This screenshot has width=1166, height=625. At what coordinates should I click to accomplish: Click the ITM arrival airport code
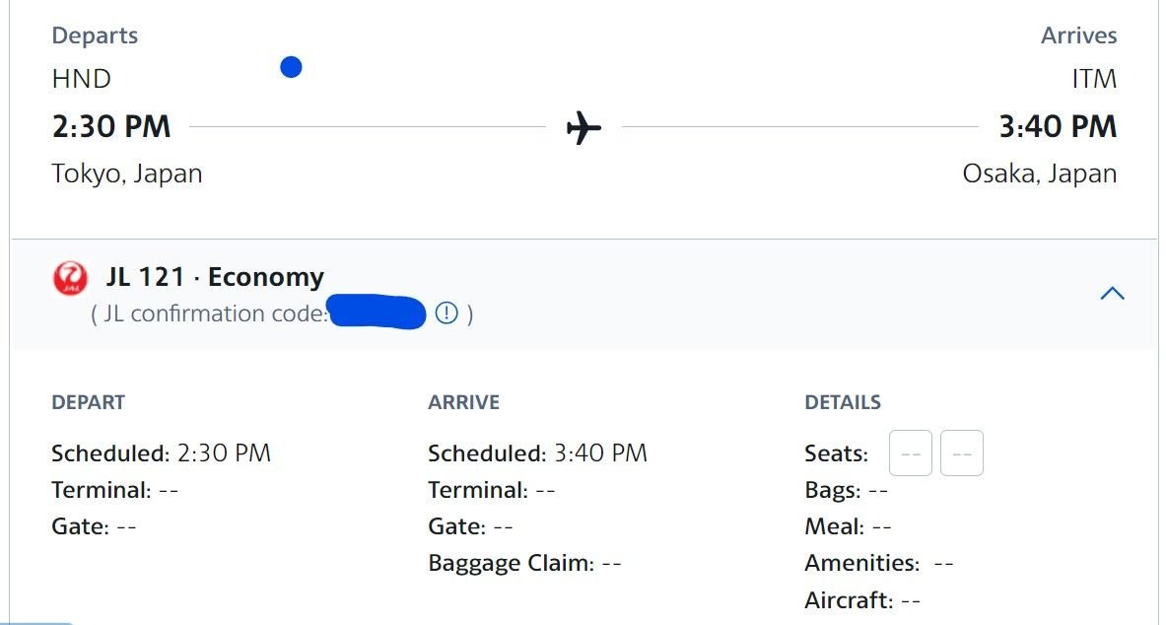click(1094, 79)
